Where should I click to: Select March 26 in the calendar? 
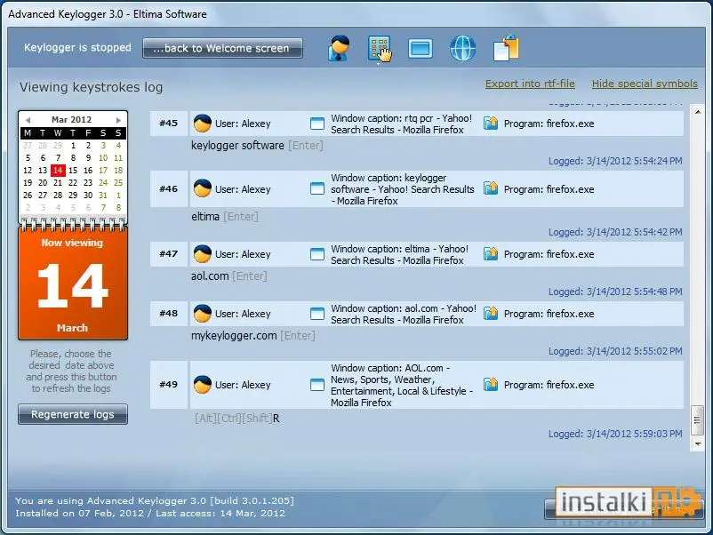28,195
